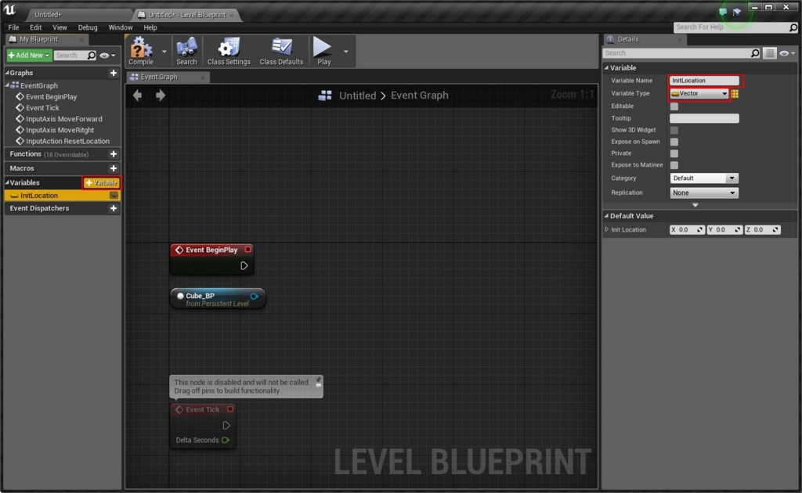Open the File menu
The width and height of the screenshot is (802, 493).
click(x=13, y=27)
